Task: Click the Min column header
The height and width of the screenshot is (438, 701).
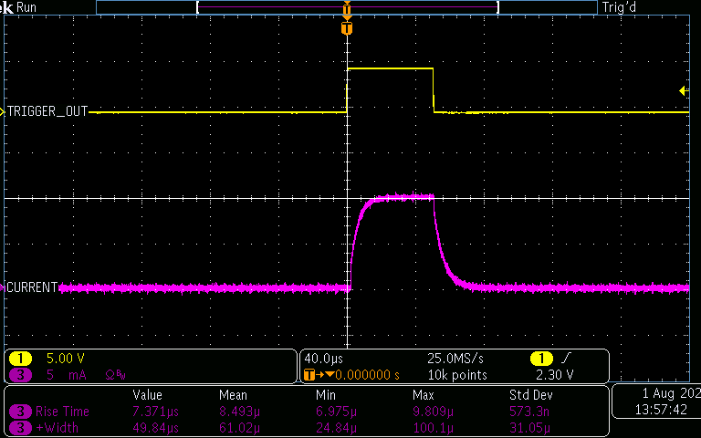Action: tap(326, 395)
